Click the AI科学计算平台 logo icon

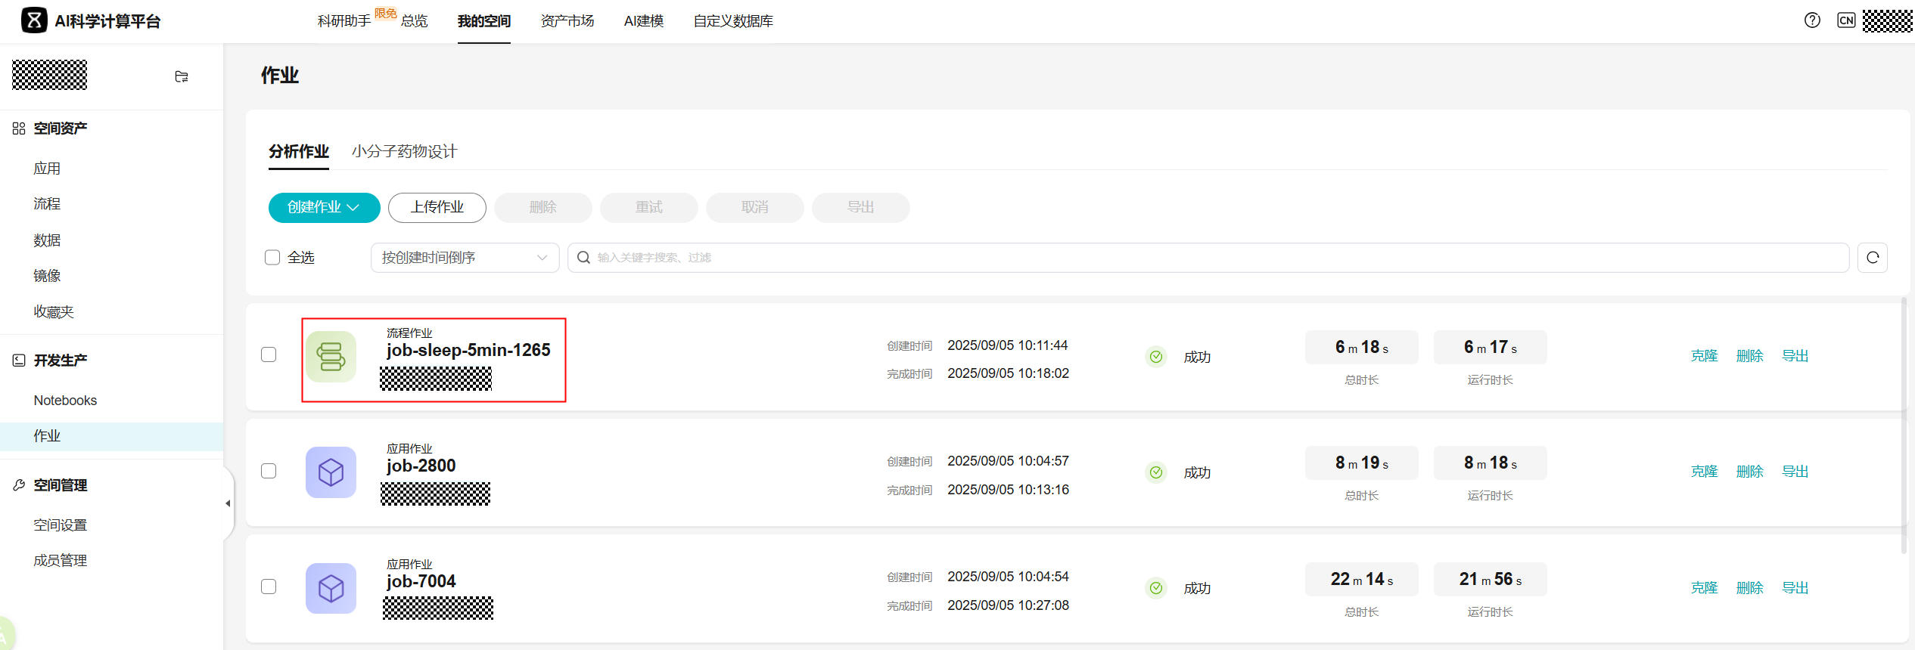[x=34, y=20]
